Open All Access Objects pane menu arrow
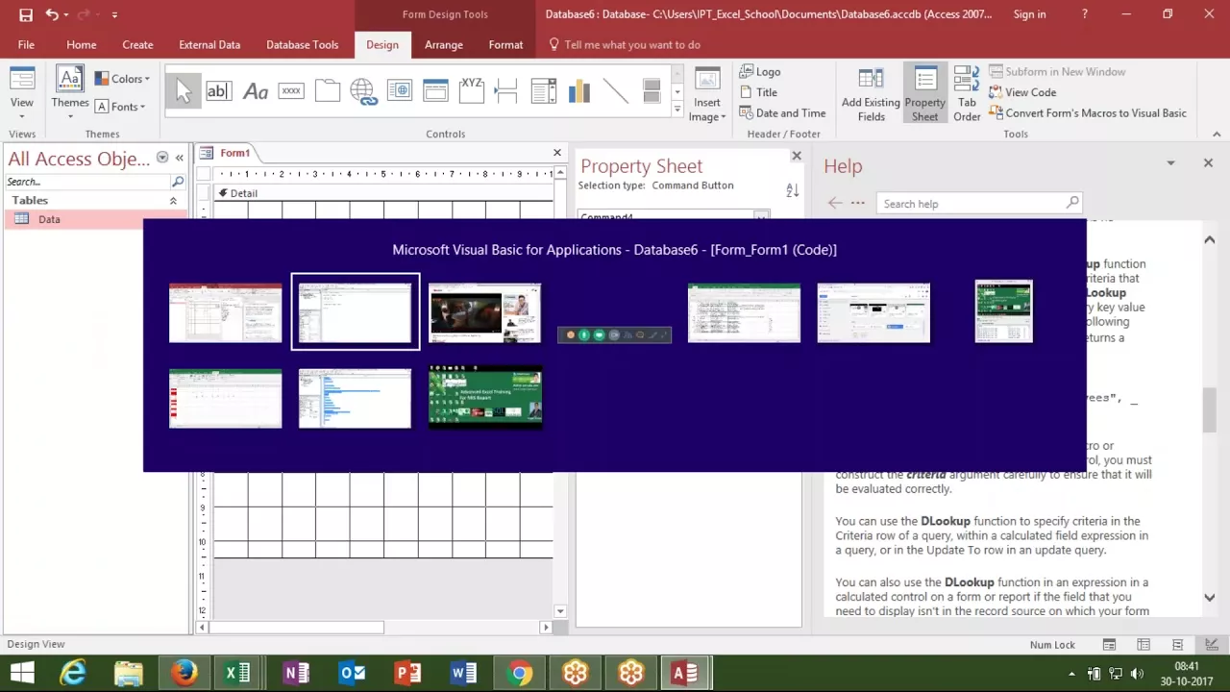Image resolution: width=1230 pixels, height=692 pixels. (162, 158)
